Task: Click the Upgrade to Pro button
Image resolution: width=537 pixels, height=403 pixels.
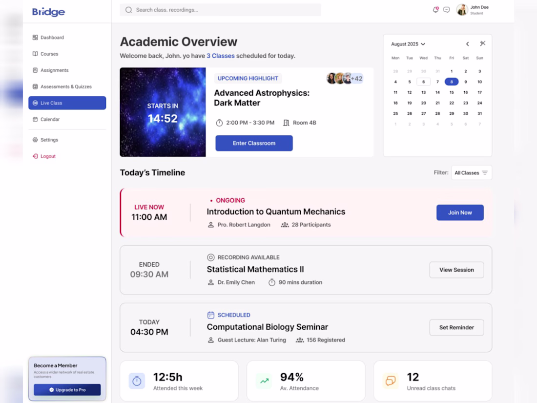Action: coord(67,390)
